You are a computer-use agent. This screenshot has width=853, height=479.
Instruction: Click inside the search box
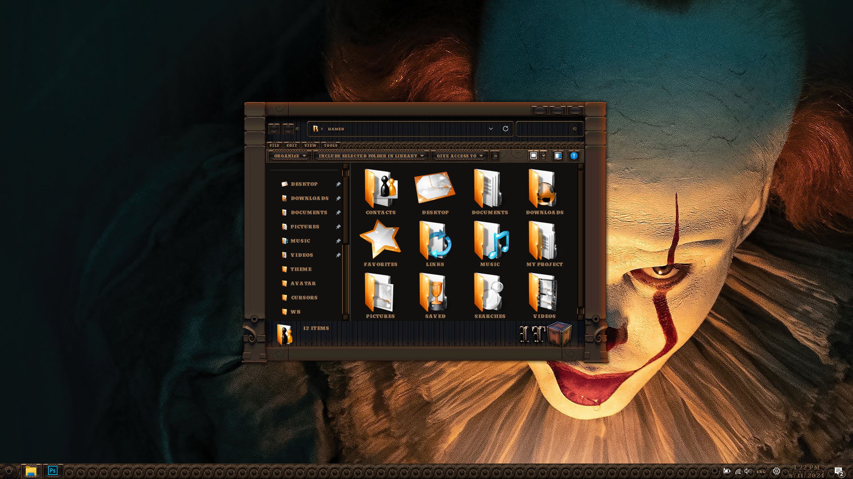pyautogui.click(x=549, y=129)
